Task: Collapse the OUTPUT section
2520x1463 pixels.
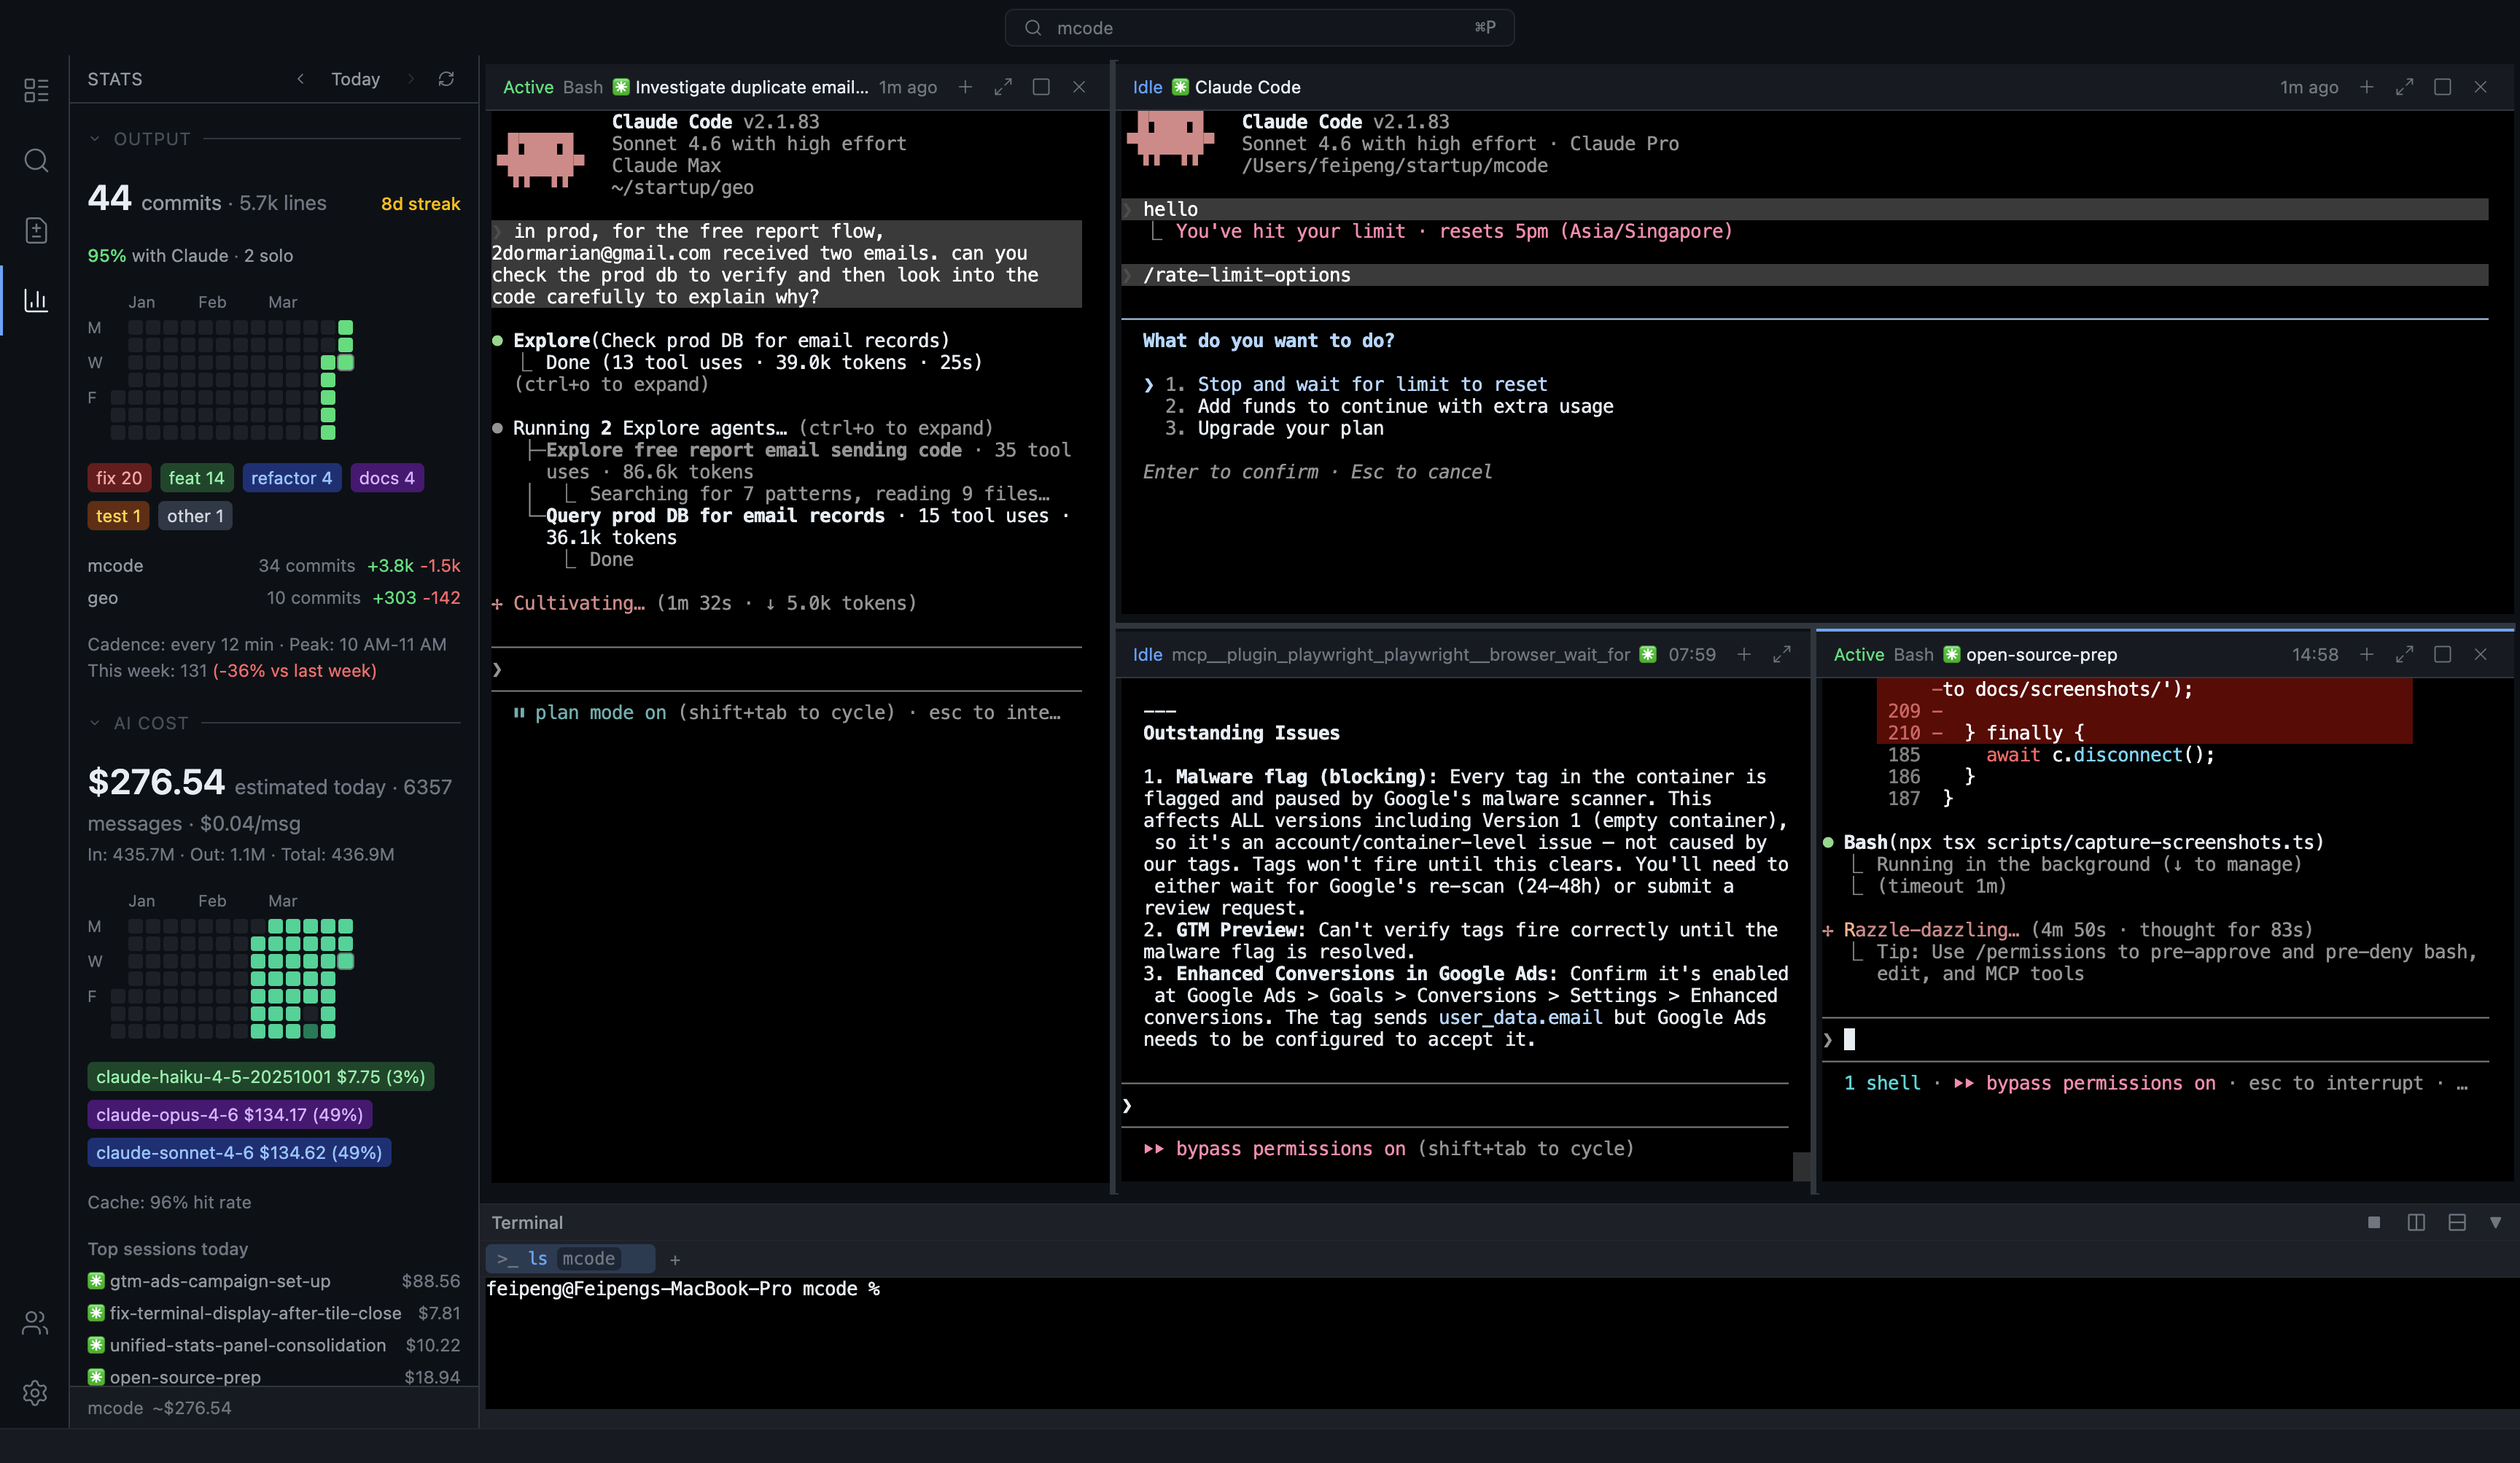Action: tap(94, 139)
